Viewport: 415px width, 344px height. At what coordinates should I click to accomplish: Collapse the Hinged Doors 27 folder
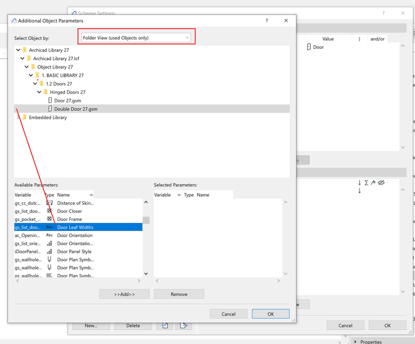pos(39,92)
